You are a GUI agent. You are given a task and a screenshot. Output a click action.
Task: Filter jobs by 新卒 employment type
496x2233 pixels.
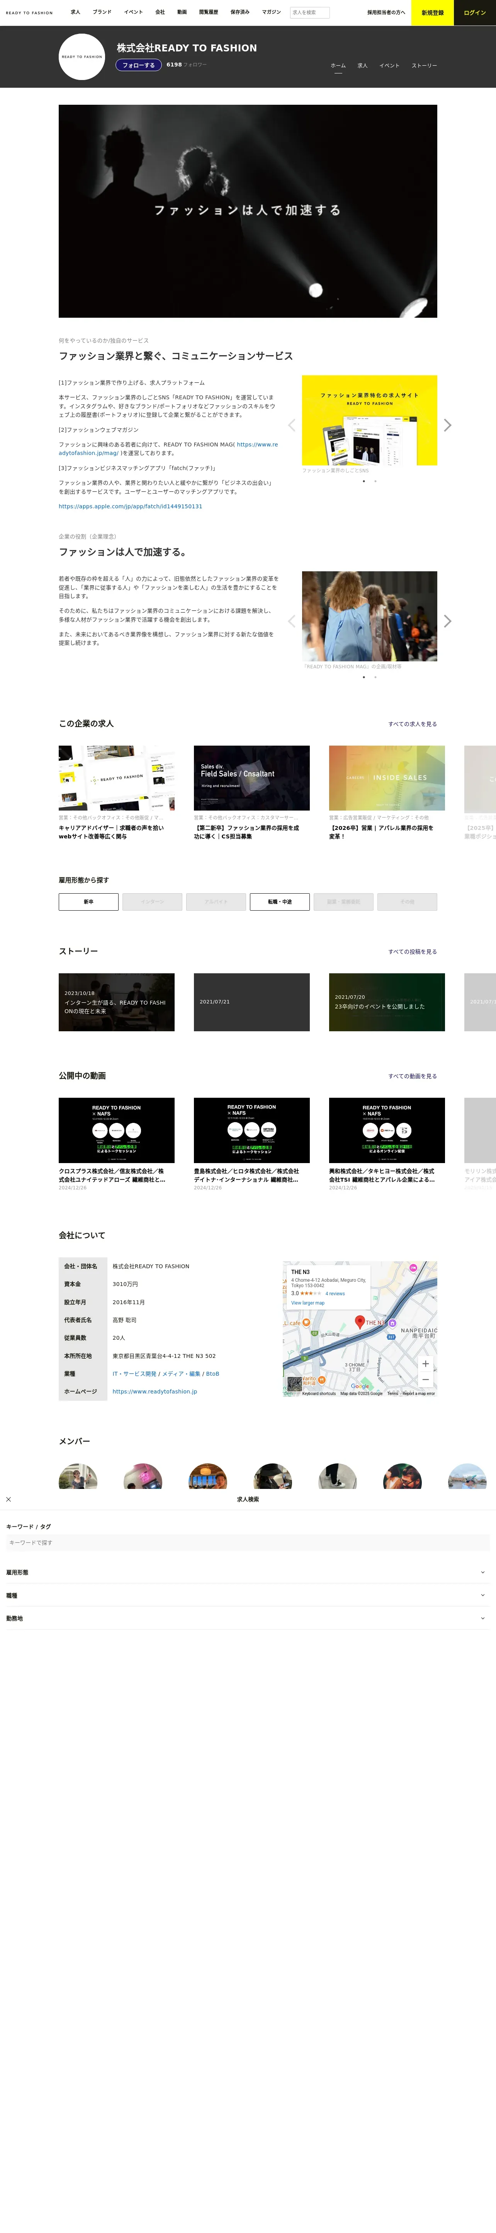(88, 901)
